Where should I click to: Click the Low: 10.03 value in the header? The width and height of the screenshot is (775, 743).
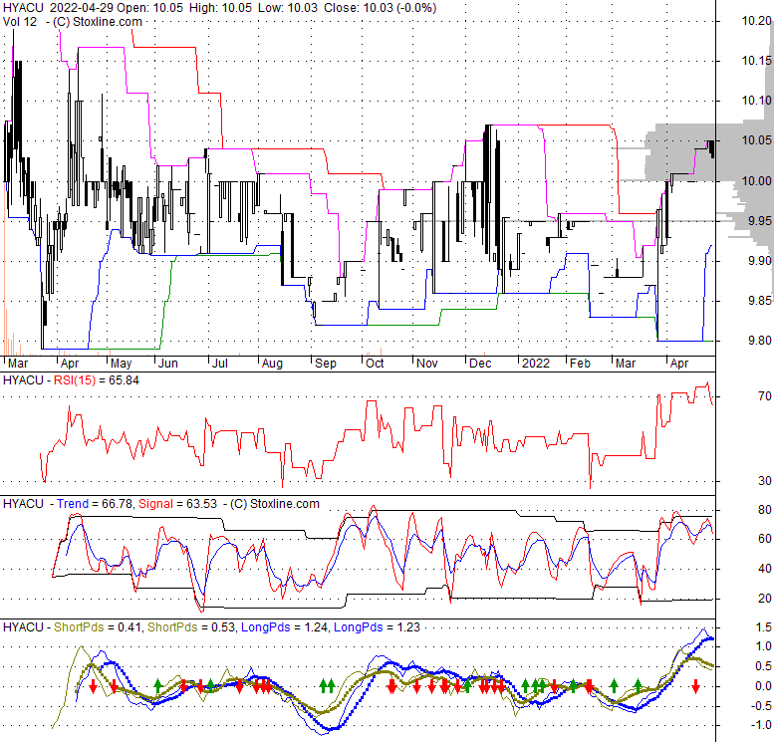tap(288, 8)
